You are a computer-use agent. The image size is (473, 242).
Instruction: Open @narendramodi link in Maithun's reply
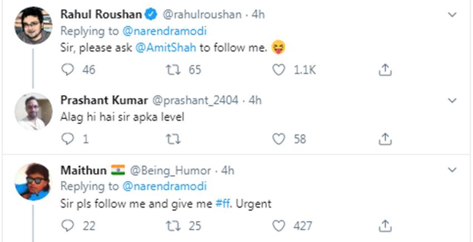click(164, 186)
